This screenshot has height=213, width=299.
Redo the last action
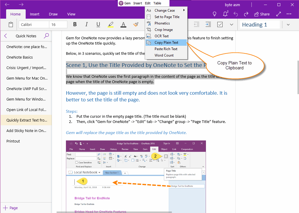tap(246, 14)
